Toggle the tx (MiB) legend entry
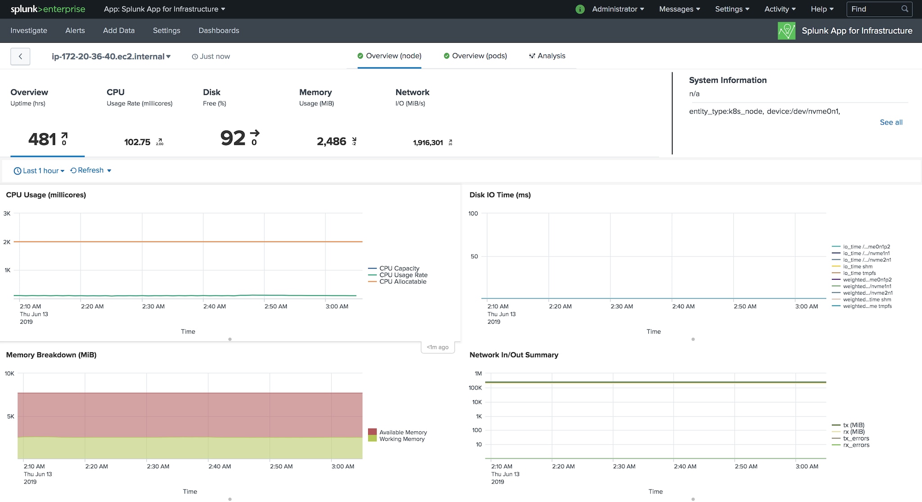This screenshot has height=502, width=922. pyautogui.click(x=848, y=425)
